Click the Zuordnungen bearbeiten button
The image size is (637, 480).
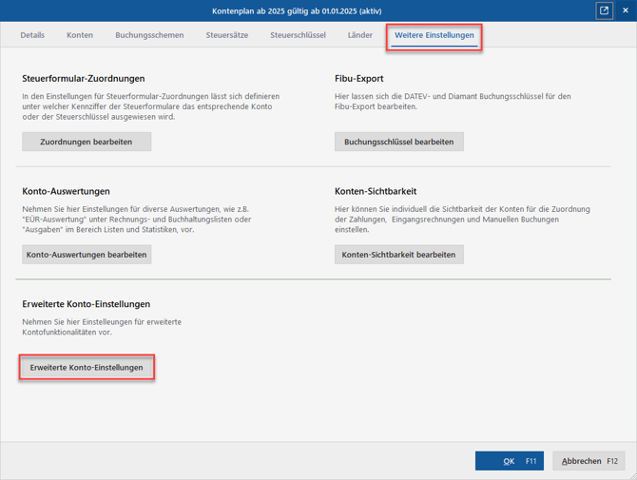tap(87, 142)
